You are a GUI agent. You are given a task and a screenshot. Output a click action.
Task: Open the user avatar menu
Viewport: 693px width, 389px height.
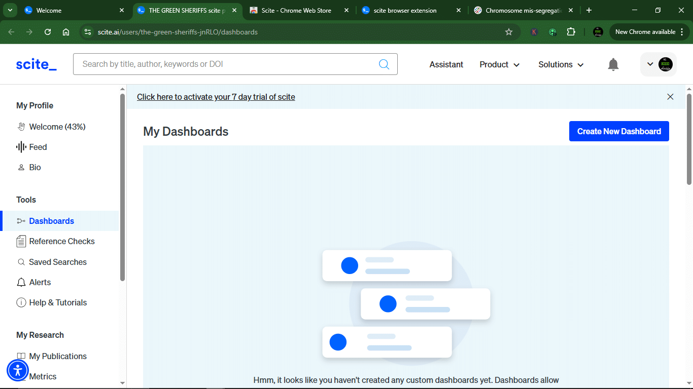click(x=659, y=64)
